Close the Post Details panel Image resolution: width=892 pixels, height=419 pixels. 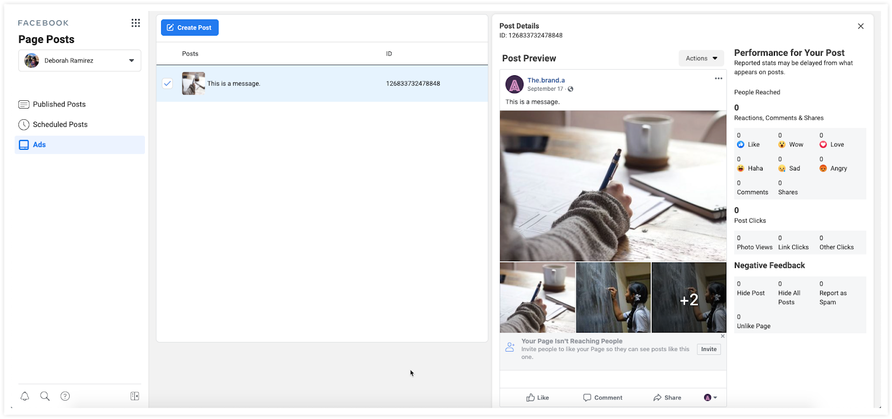click(x=861, y=26)
